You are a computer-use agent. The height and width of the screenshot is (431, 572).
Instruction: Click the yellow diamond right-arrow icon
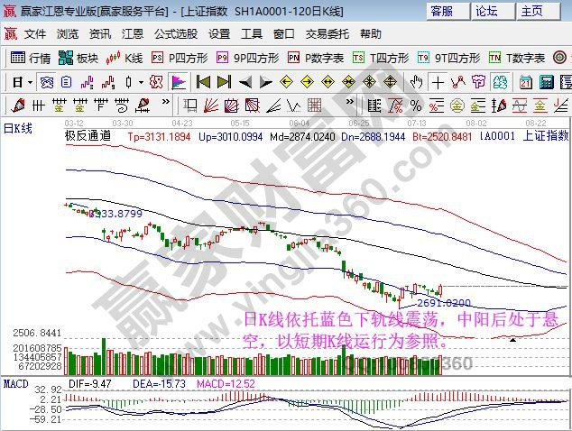[307, 82]
